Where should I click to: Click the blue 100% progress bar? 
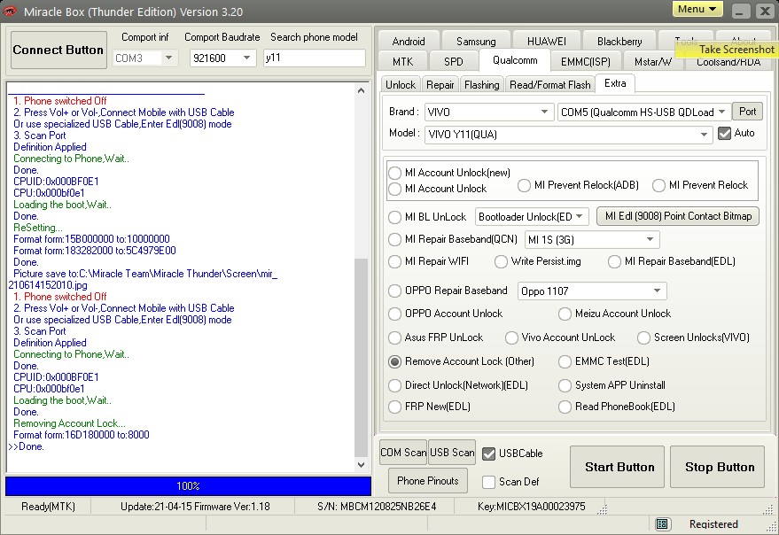[x=188, y=486]
